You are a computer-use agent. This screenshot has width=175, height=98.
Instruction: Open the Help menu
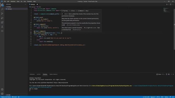[x=34, y=1]
